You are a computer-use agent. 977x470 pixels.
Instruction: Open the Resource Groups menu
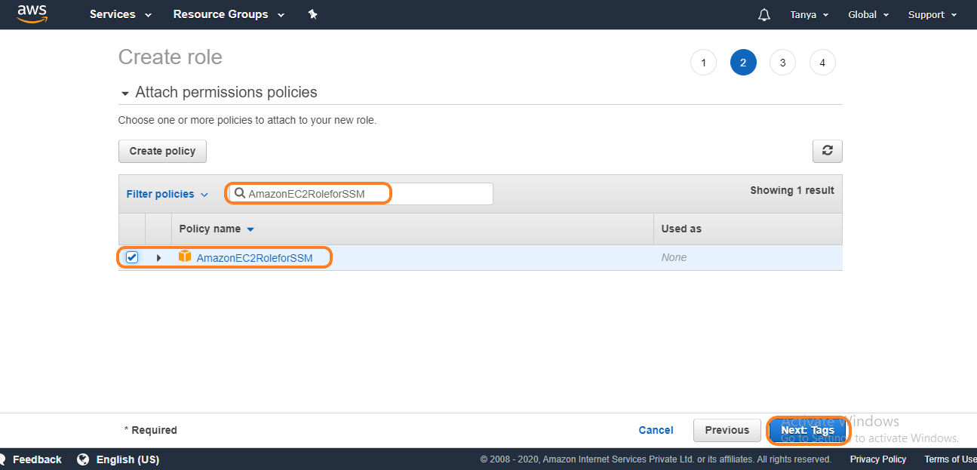[x=229, y=14]
